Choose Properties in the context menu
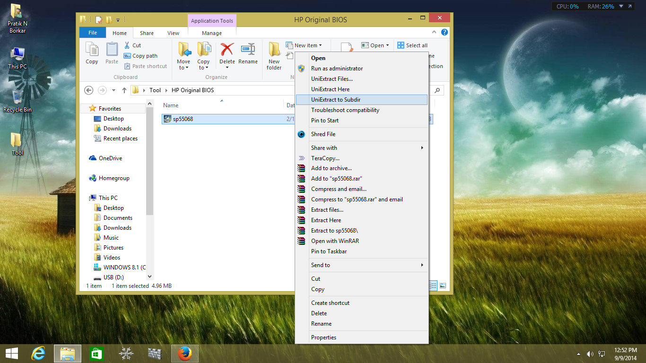The height and width of the screenshot is (363, 646). click(x=361, y=337)
